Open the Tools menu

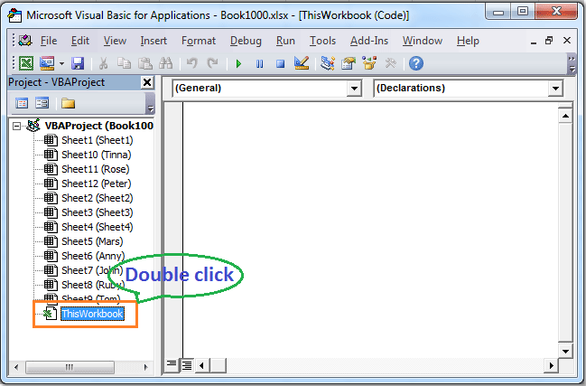322,41
